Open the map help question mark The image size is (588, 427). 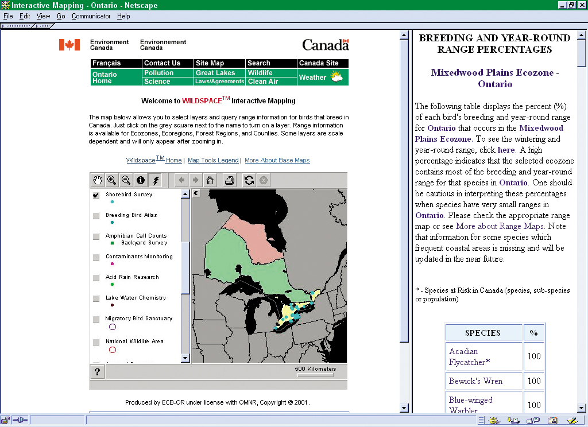tap(98, 372)
